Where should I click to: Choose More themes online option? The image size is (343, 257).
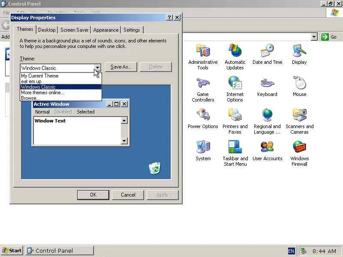tap(61, 93)
